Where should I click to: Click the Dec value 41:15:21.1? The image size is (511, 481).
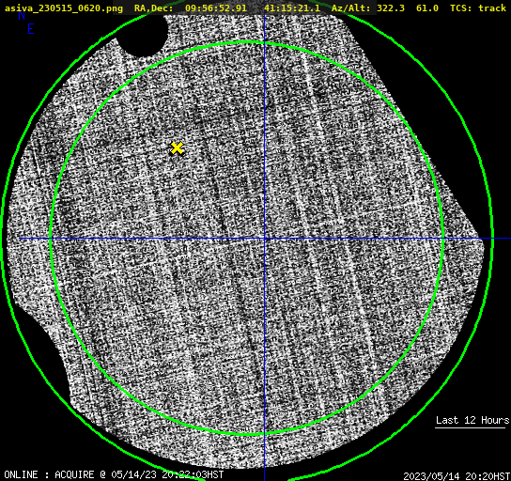[292, 8]
